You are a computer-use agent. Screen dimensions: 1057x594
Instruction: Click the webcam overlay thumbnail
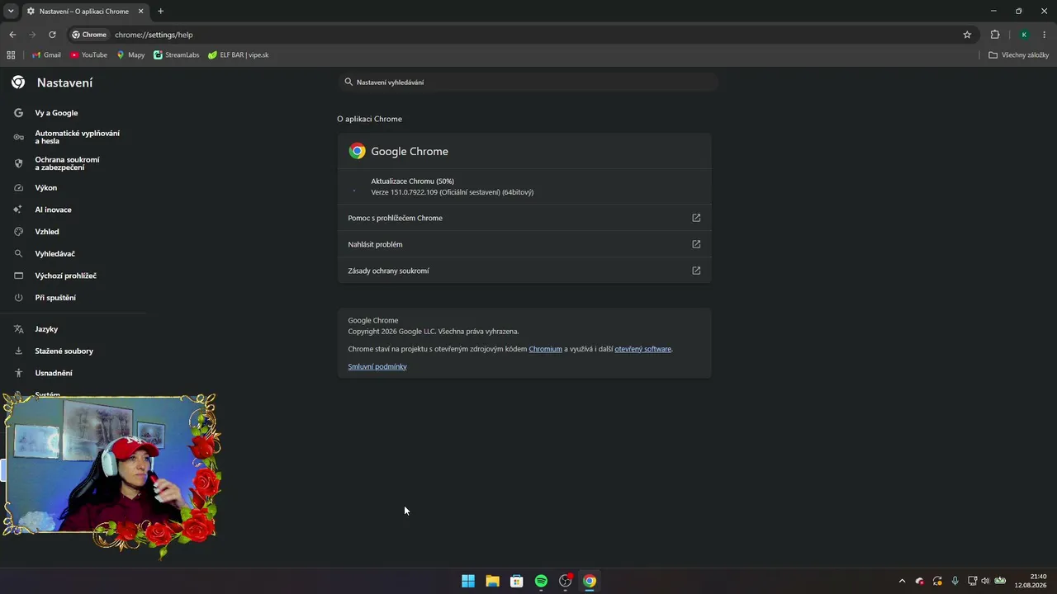tap(111, 474)
